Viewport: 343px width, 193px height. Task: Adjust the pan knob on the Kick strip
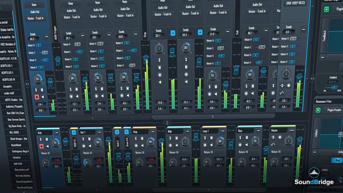coord(56,142)
